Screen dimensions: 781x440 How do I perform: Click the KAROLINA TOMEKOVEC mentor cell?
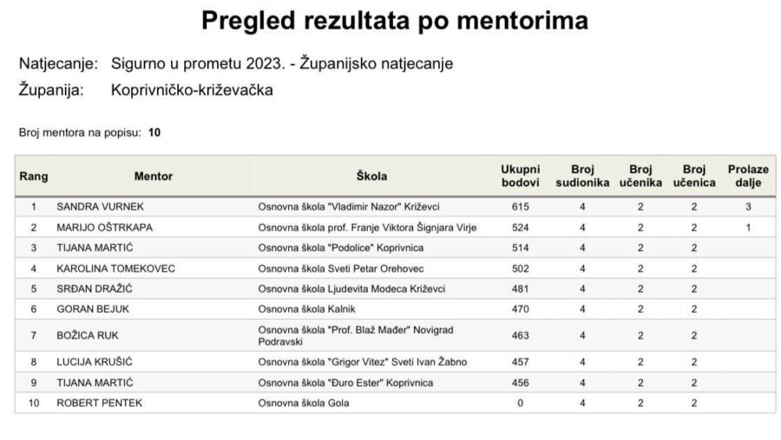click(x=115, y=269)
